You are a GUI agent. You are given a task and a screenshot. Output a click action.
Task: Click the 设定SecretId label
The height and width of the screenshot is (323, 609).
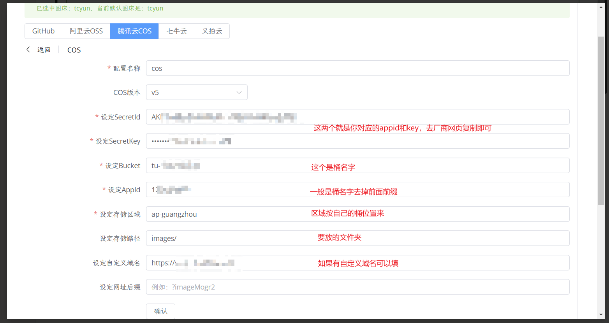[x=121, y=117]
